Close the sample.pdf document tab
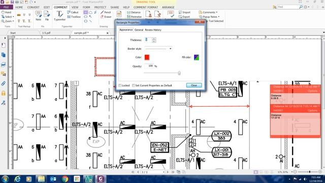 point(108,33)
